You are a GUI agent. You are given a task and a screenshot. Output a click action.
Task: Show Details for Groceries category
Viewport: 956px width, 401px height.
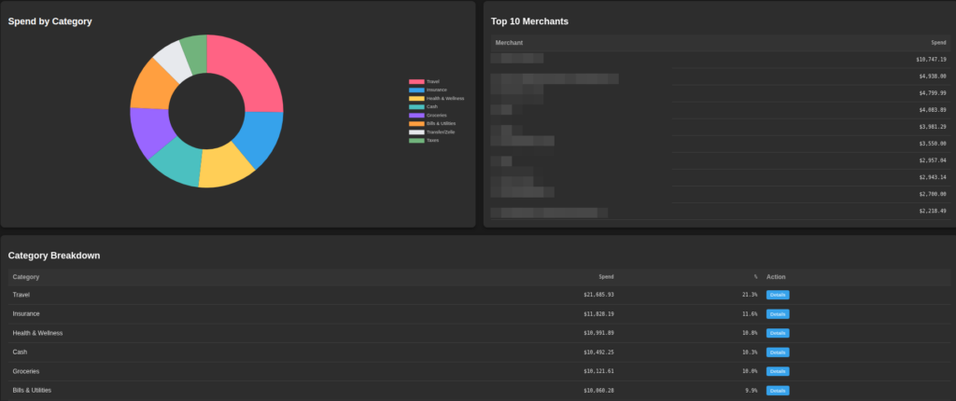(777, 371)
